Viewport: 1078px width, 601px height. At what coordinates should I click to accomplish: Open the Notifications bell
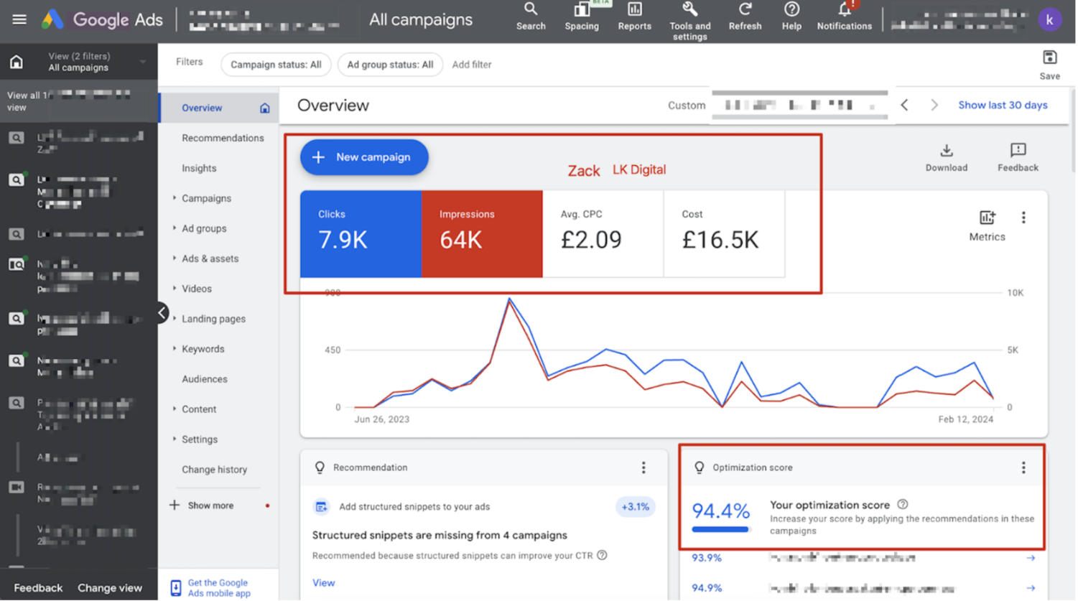845,17
